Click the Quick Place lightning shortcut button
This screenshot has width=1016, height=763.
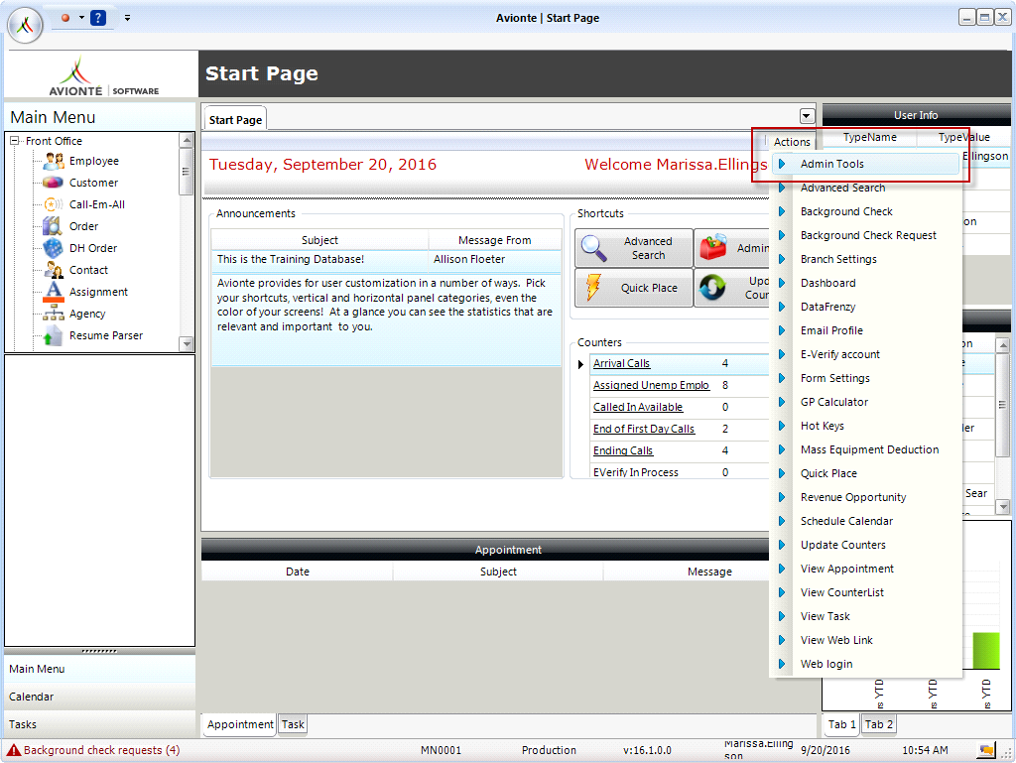pos(634,288)
